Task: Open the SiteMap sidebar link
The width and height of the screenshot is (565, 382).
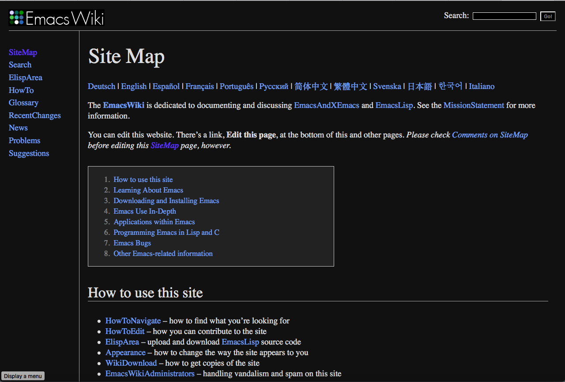Action: pyautogui.click(x=23, y=52)
